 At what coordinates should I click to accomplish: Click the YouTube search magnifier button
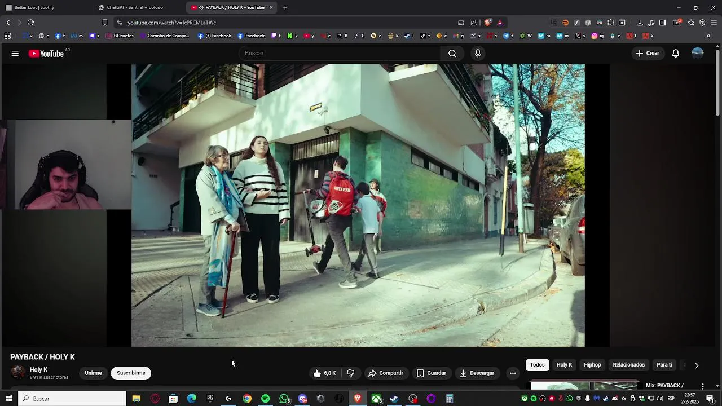coord(452,53)
